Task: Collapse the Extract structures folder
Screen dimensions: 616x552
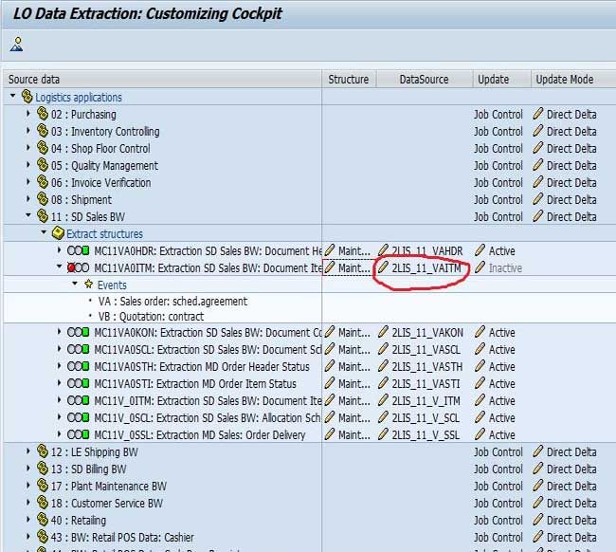Action: [44, 232]
